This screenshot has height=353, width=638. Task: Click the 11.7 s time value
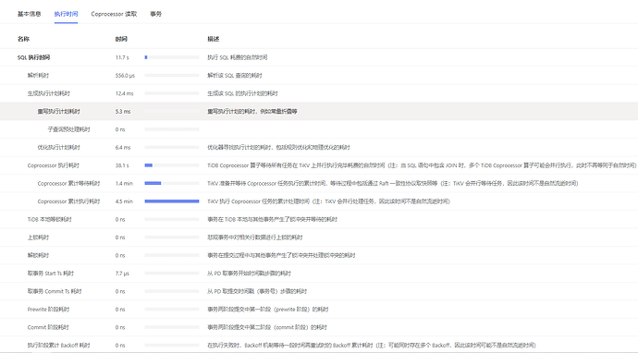click(122, 57)
